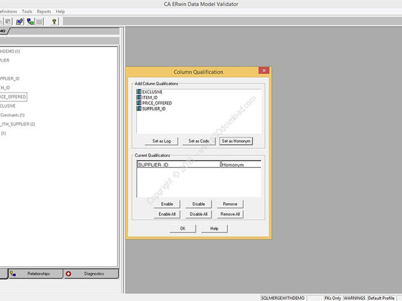Image resolution: width=402 pixels, height=301 pixels.
Task: Click the Enable button
Action: (x=167, y=204)
